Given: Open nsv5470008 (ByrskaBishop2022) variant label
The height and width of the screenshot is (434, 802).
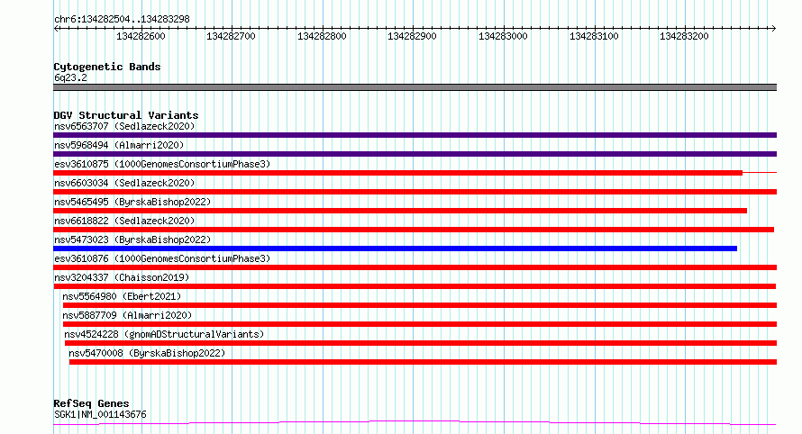Looking at the screenshot, I should (147, 353).
